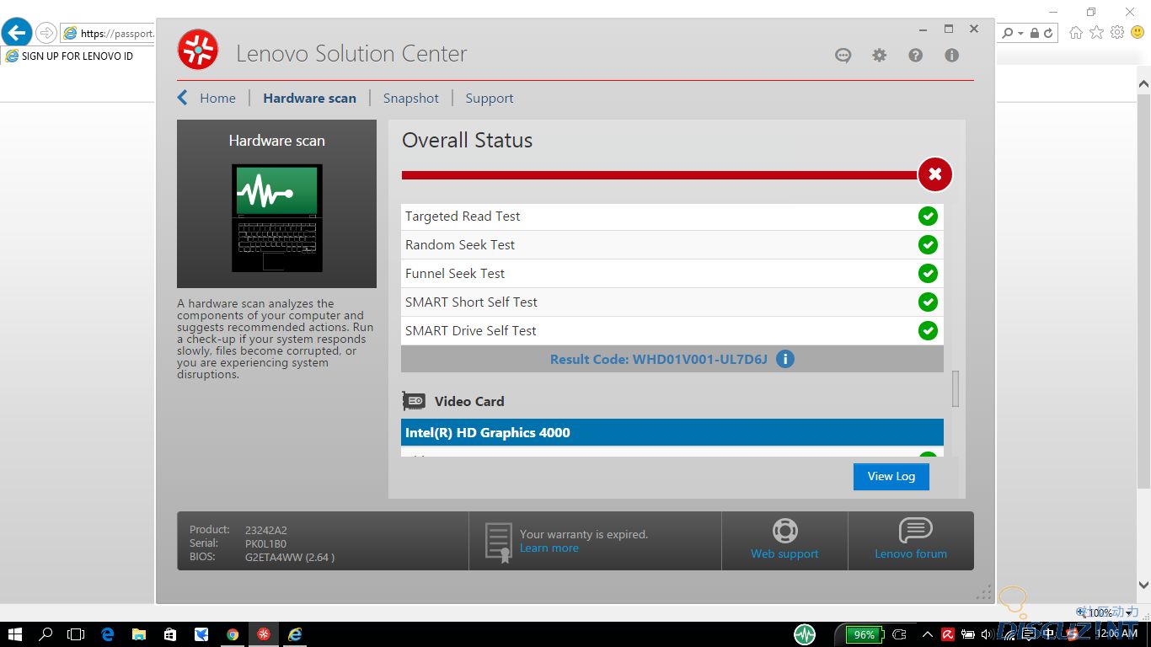Click SMART Short Self Test passed checkmark

(x=928, y=302)
